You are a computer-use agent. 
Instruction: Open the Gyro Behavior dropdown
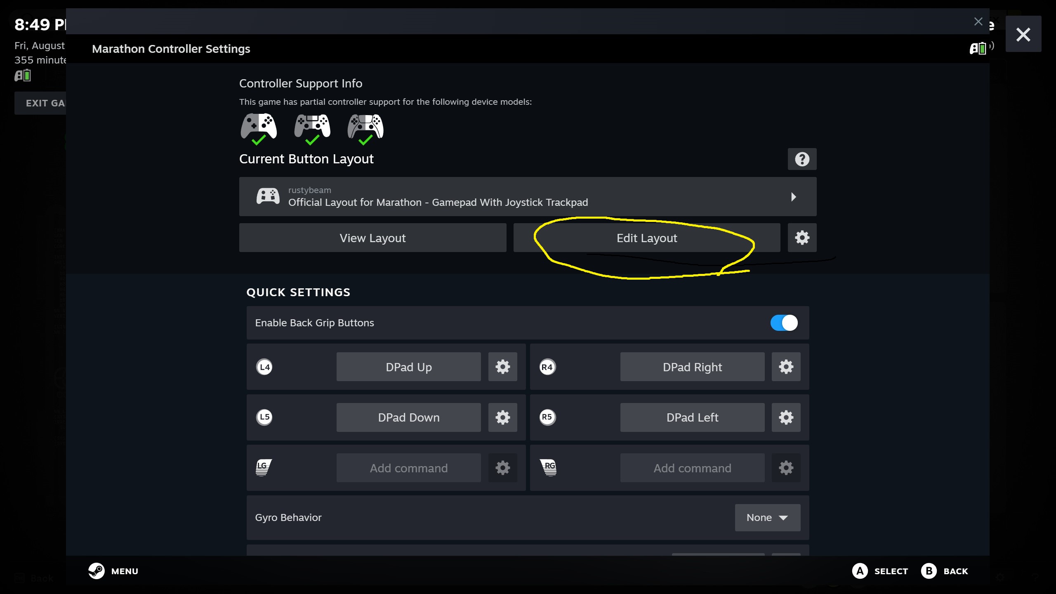coord(767,517)
